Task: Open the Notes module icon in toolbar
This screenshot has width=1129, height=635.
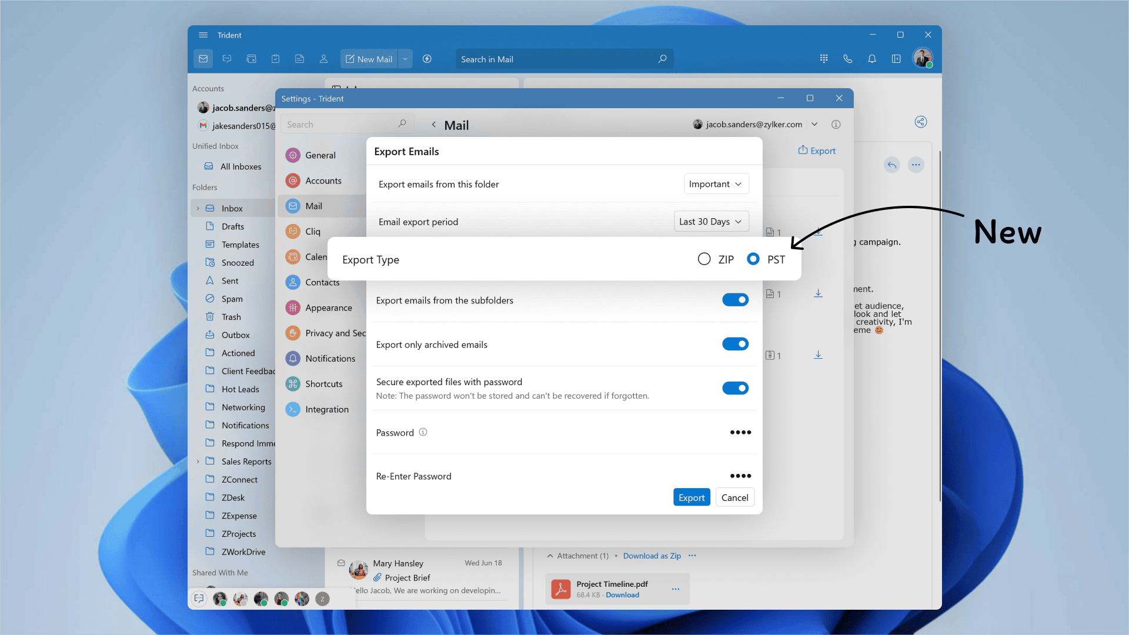Action: 299,59
